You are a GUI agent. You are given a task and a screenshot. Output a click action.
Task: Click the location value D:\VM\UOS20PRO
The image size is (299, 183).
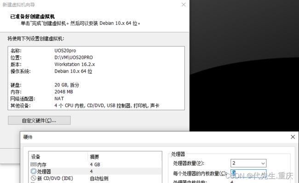74,57
